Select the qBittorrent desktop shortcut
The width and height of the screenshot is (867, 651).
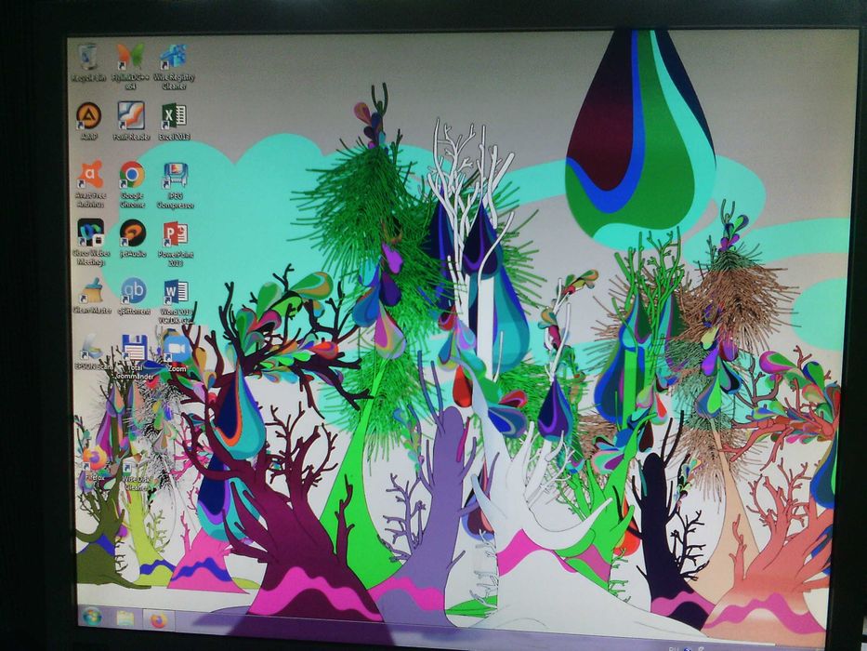[133, 296]
